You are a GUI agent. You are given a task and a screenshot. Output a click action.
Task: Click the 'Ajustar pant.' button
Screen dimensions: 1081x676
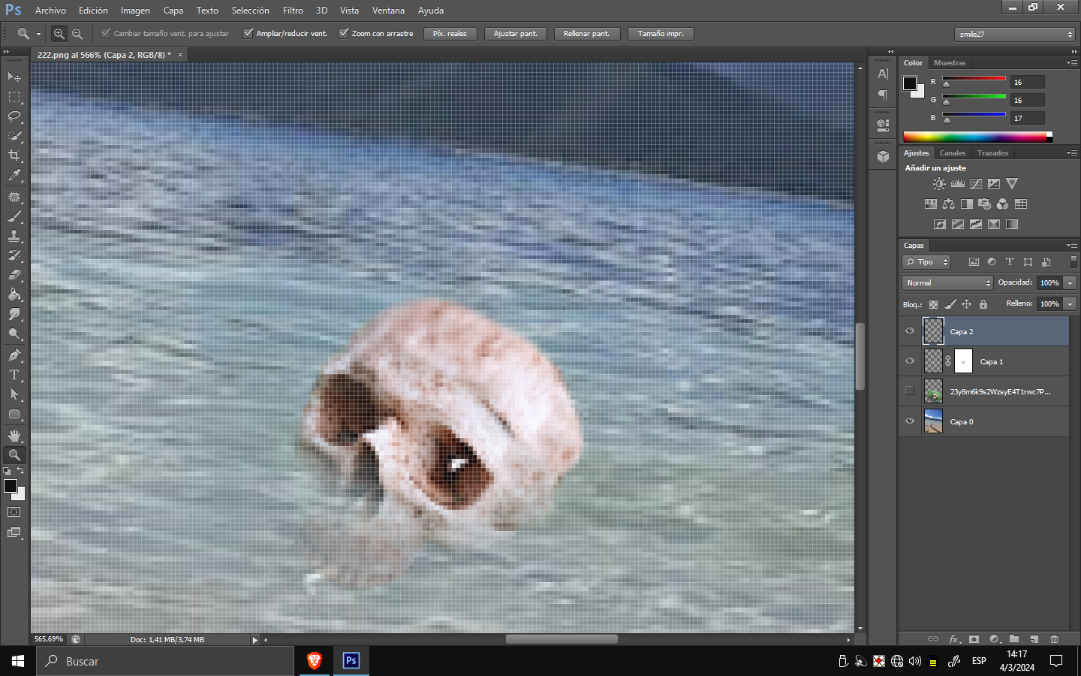(x=516, y=34)
